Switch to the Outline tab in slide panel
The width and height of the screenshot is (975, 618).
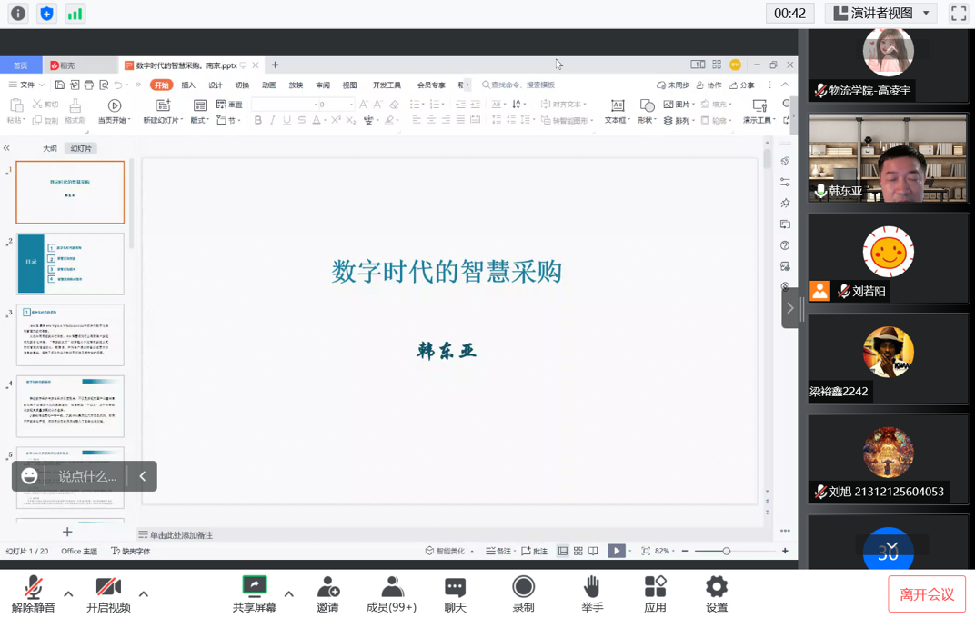(50, 148)
